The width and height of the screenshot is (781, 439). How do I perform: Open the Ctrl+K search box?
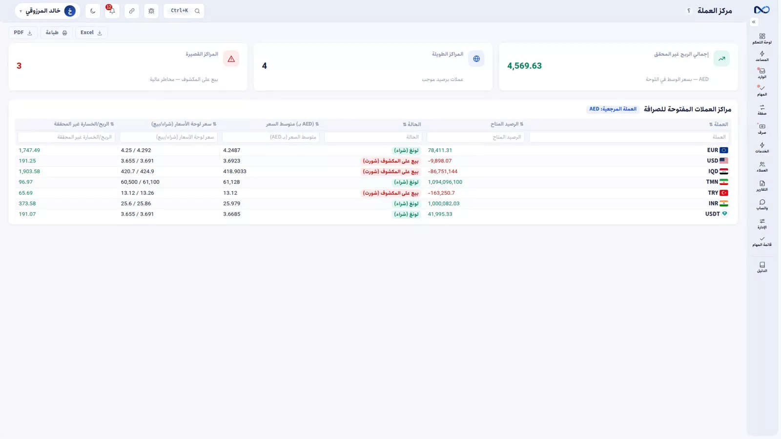click(x=184, y=11)
